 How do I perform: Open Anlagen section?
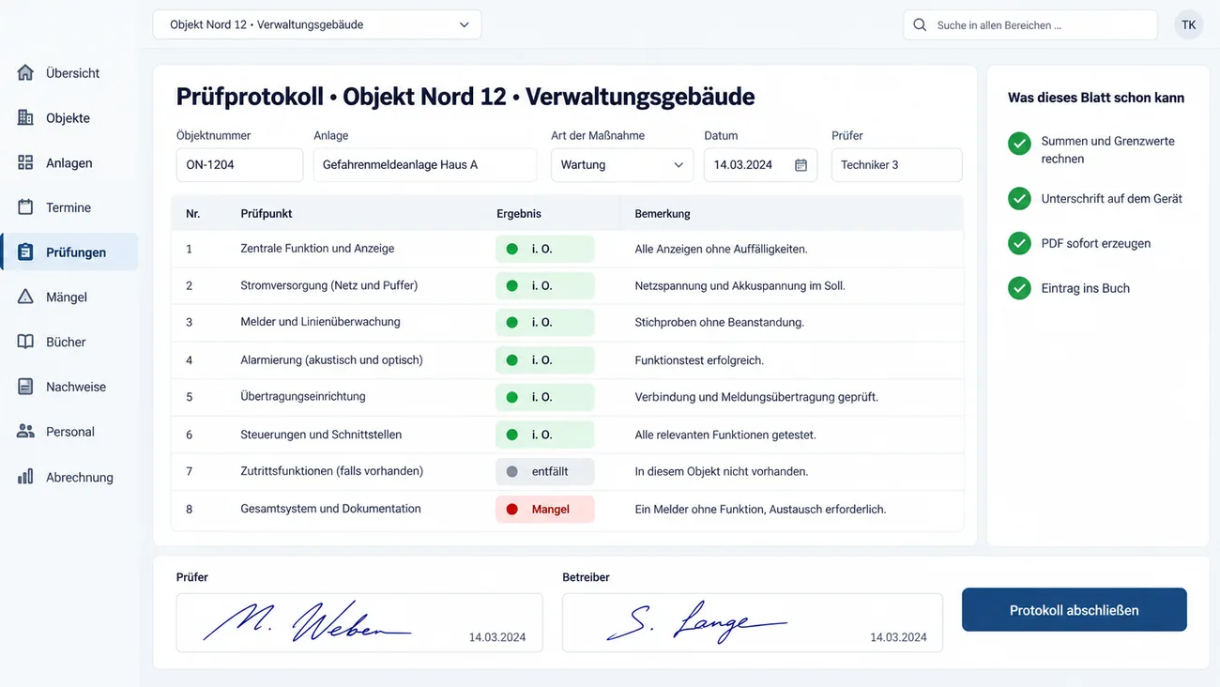[x=69, y=162]
